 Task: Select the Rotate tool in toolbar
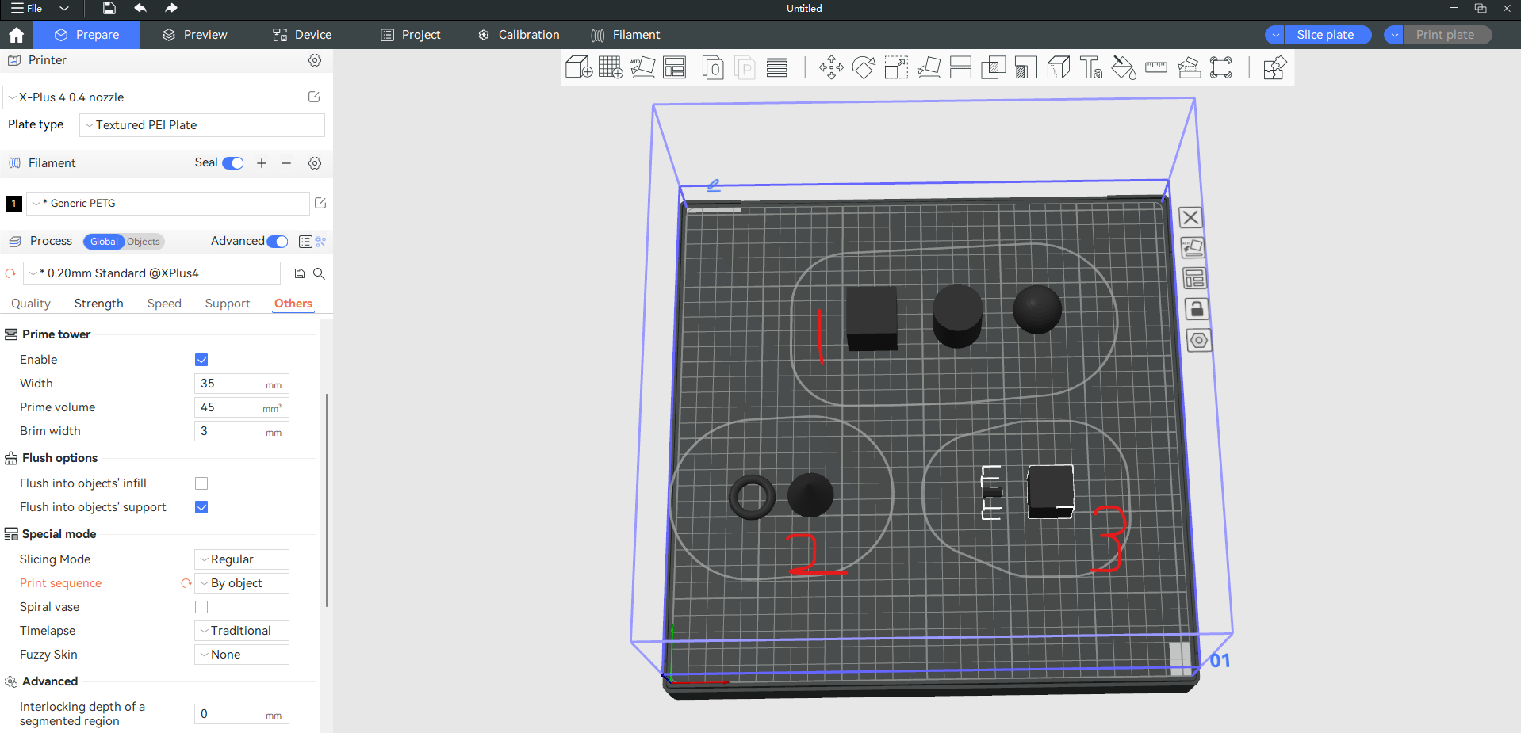[864, 67]
